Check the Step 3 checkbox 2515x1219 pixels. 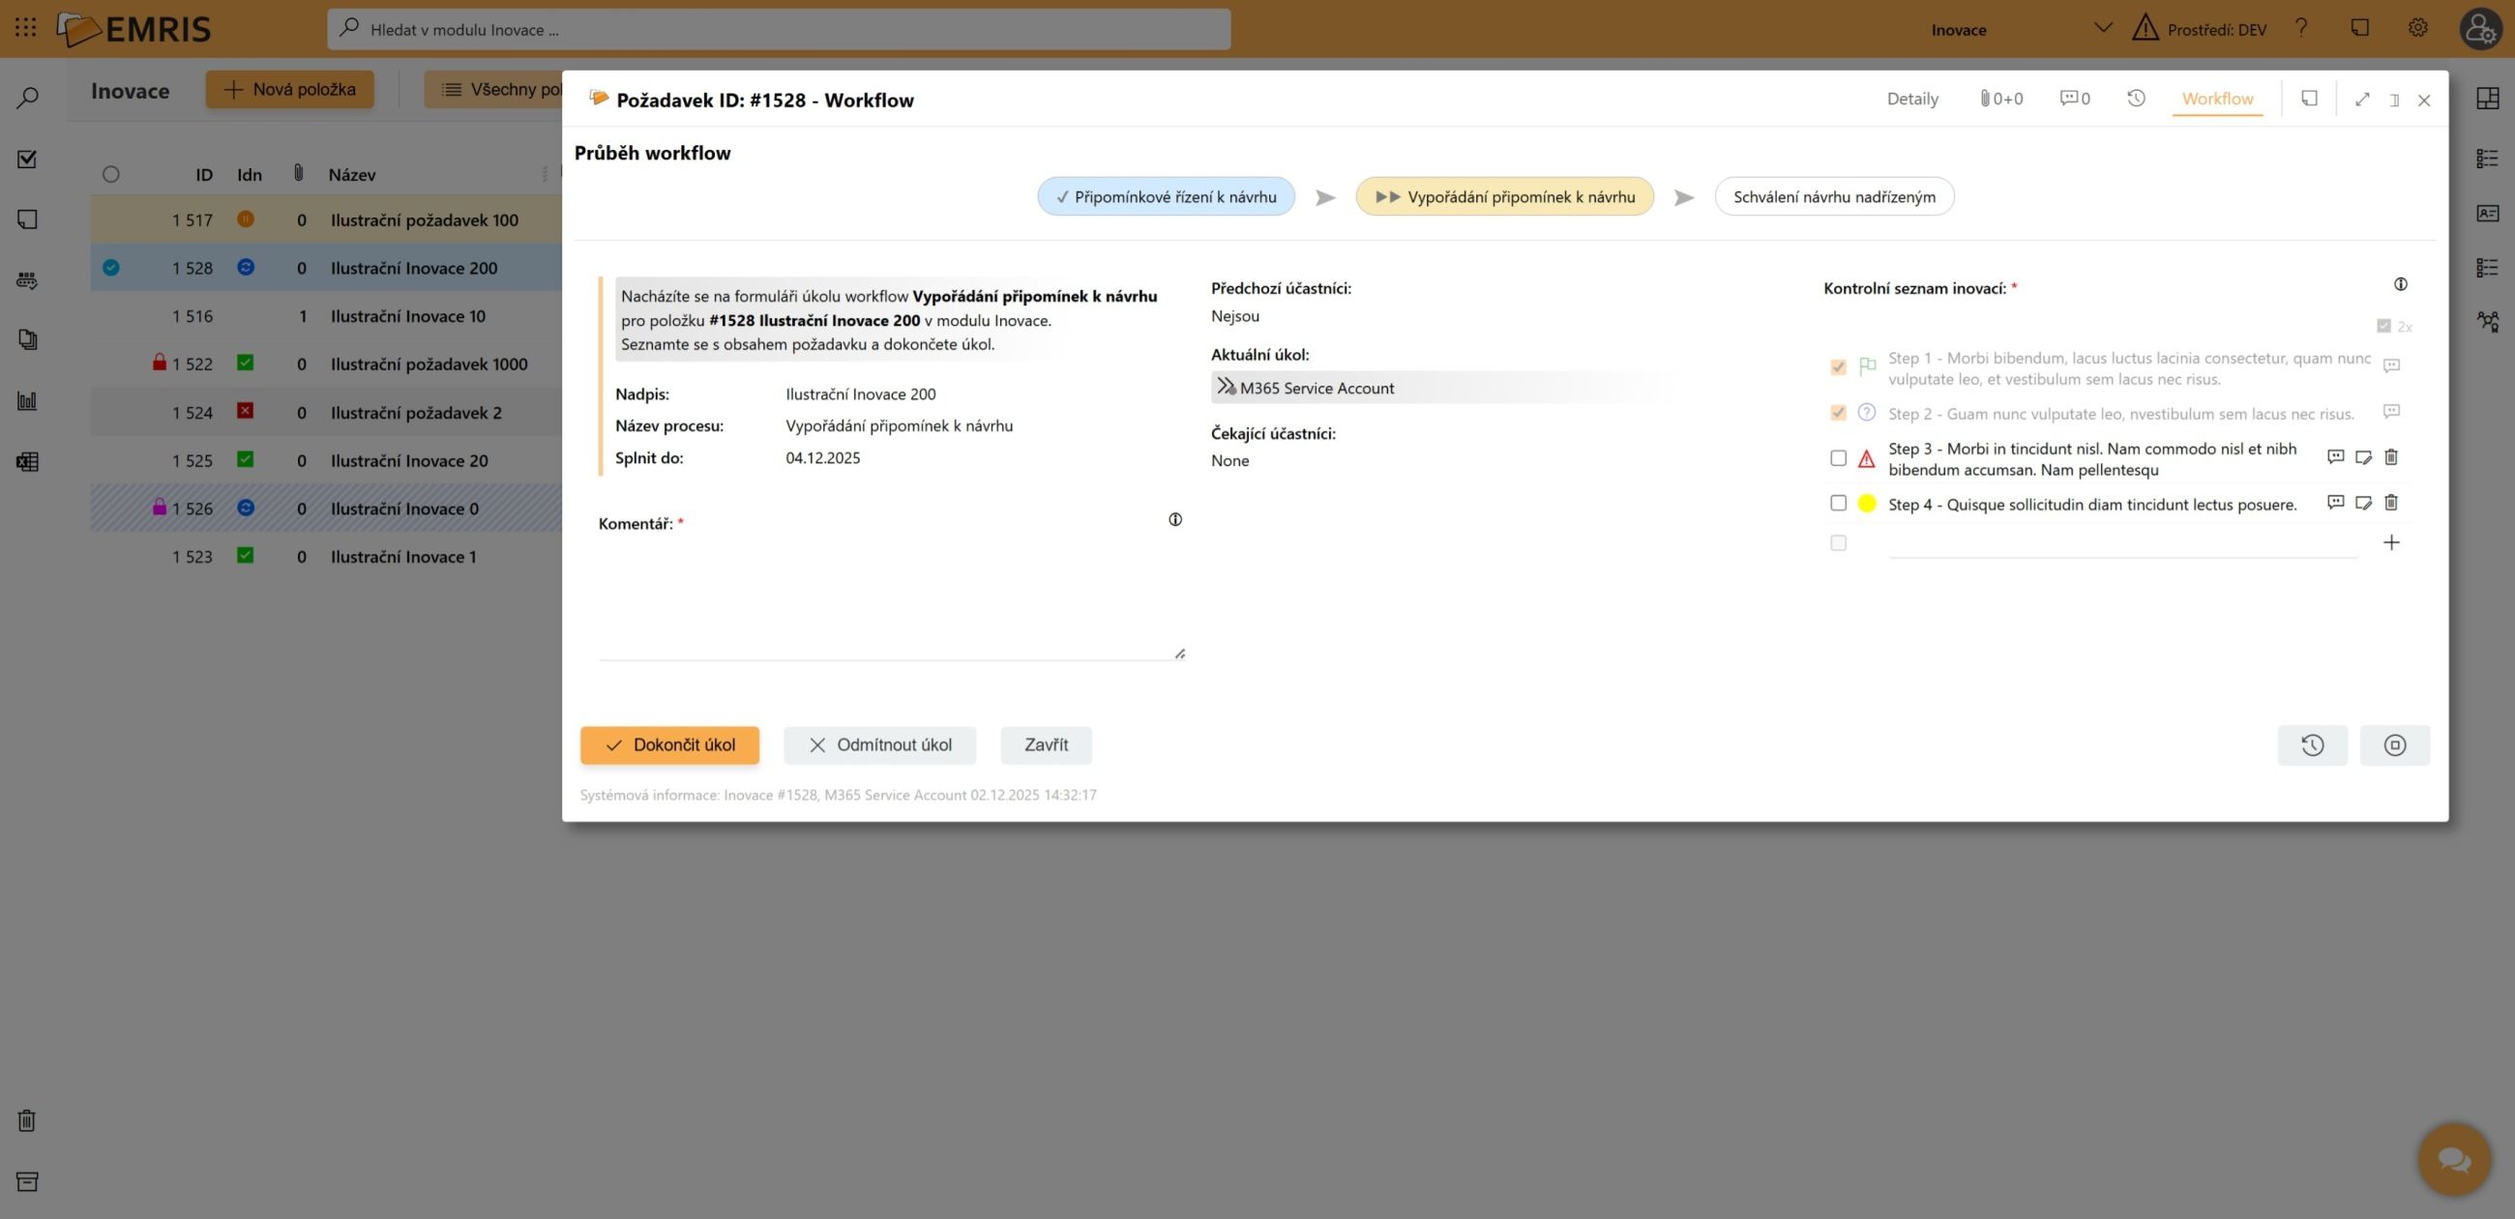click(x=1838, y=458)
